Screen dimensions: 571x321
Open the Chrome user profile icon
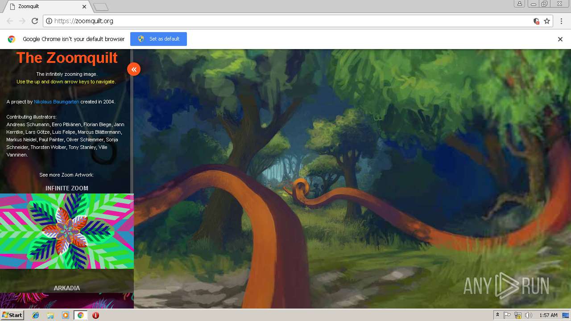520,4
